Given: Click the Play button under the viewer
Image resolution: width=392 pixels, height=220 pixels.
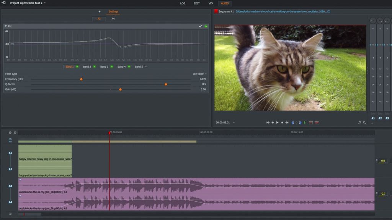Looking at the screenshot, I should 278,123.
